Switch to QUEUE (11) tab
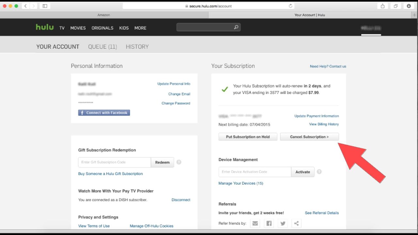The width and height of the screenshot is (418, 235). tap(103, 47)
